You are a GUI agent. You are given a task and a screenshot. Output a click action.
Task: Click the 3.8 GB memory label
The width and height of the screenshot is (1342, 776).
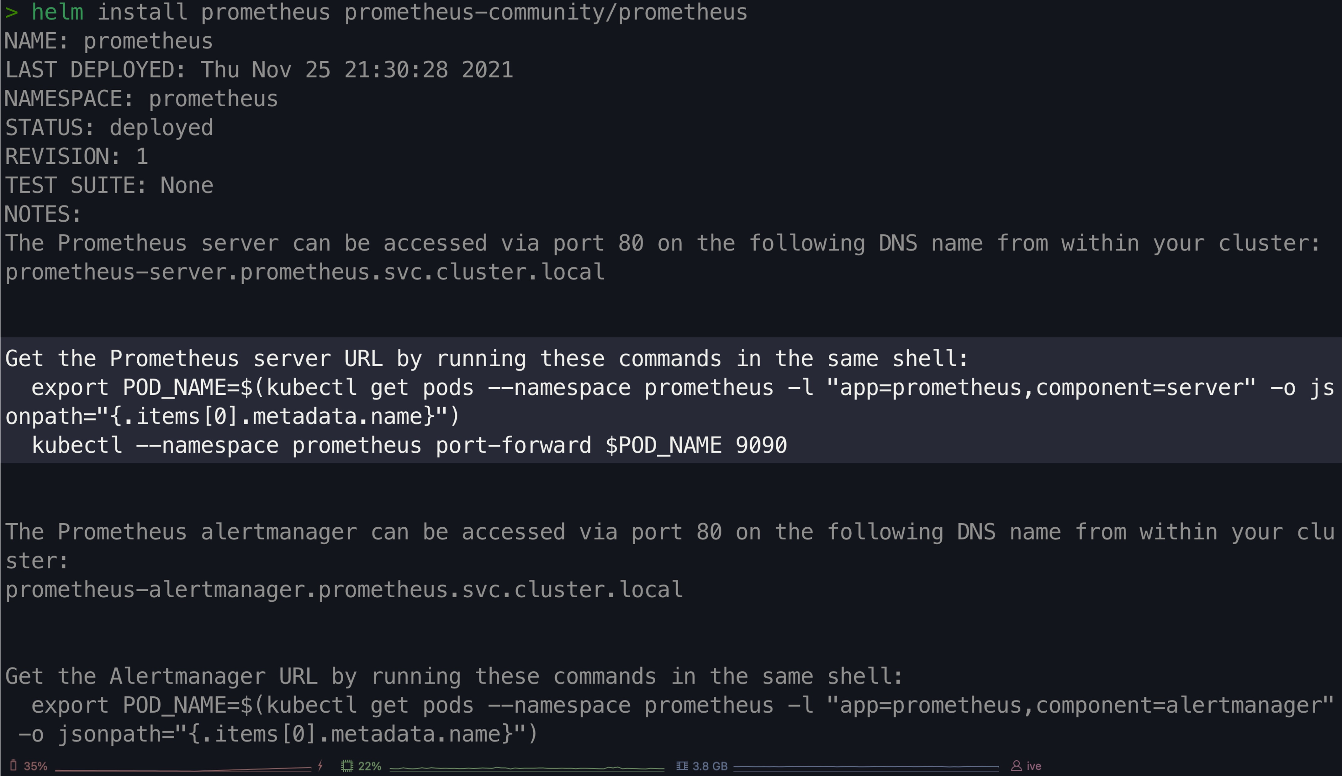(710, 766)
